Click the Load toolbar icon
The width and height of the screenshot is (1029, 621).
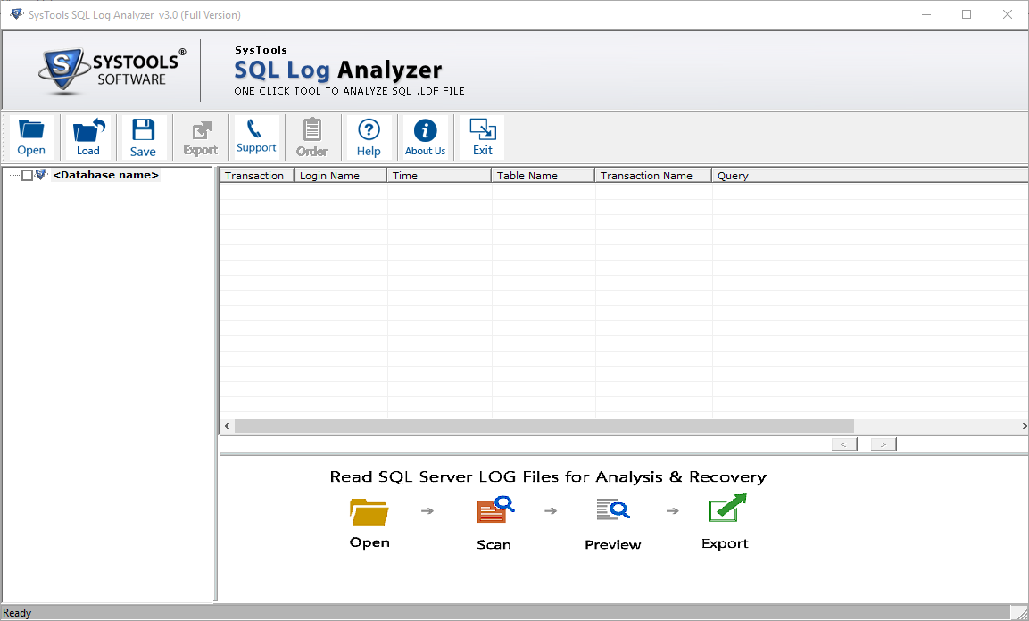coord(88,137)
